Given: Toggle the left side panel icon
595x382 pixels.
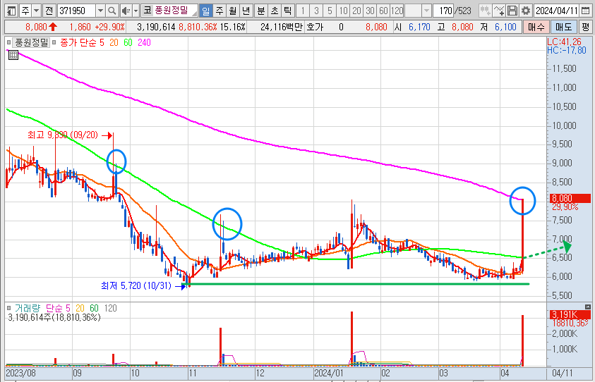Looking at the screenshot, I should click(11, 11).
